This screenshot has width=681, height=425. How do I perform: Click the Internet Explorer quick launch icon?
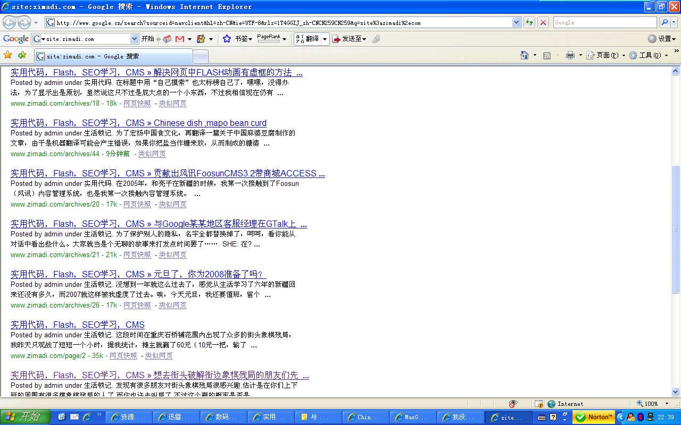coord(87,417)
